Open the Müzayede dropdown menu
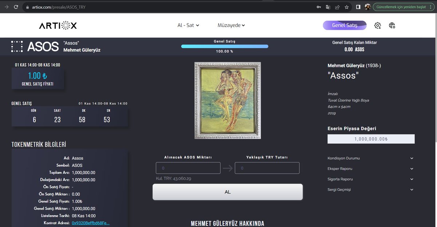Screen dimensions: 437x227 click(x=231, y=25)
